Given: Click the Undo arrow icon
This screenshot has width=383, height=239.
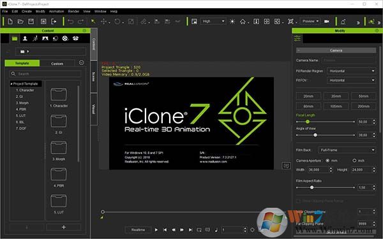Looking at the screenshot, I should (71, 22).
